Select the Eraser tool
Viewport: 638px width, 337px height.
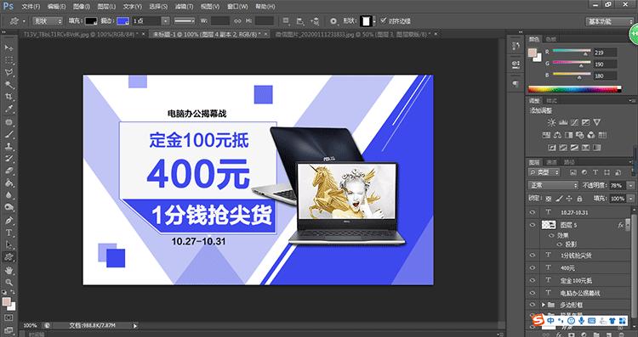[x=9, y=171]
